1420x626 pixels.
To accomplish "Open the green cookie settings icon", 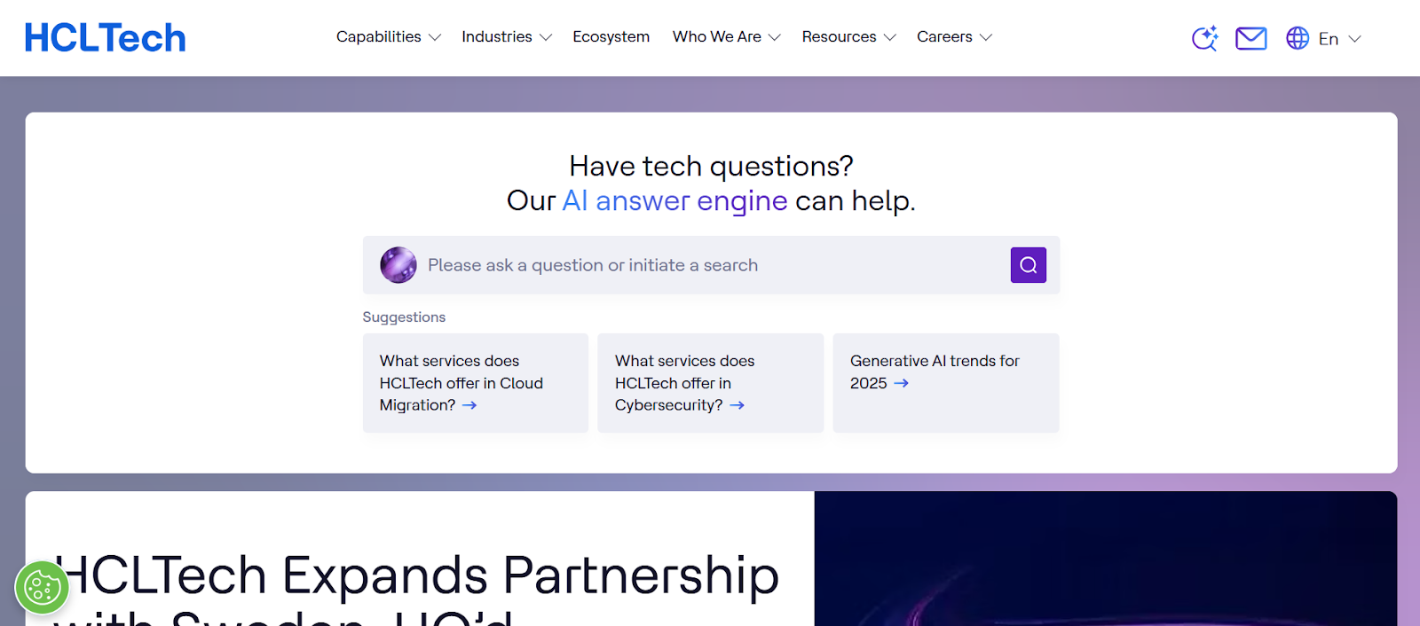I will pyautogui.click(x=42, y=586).
